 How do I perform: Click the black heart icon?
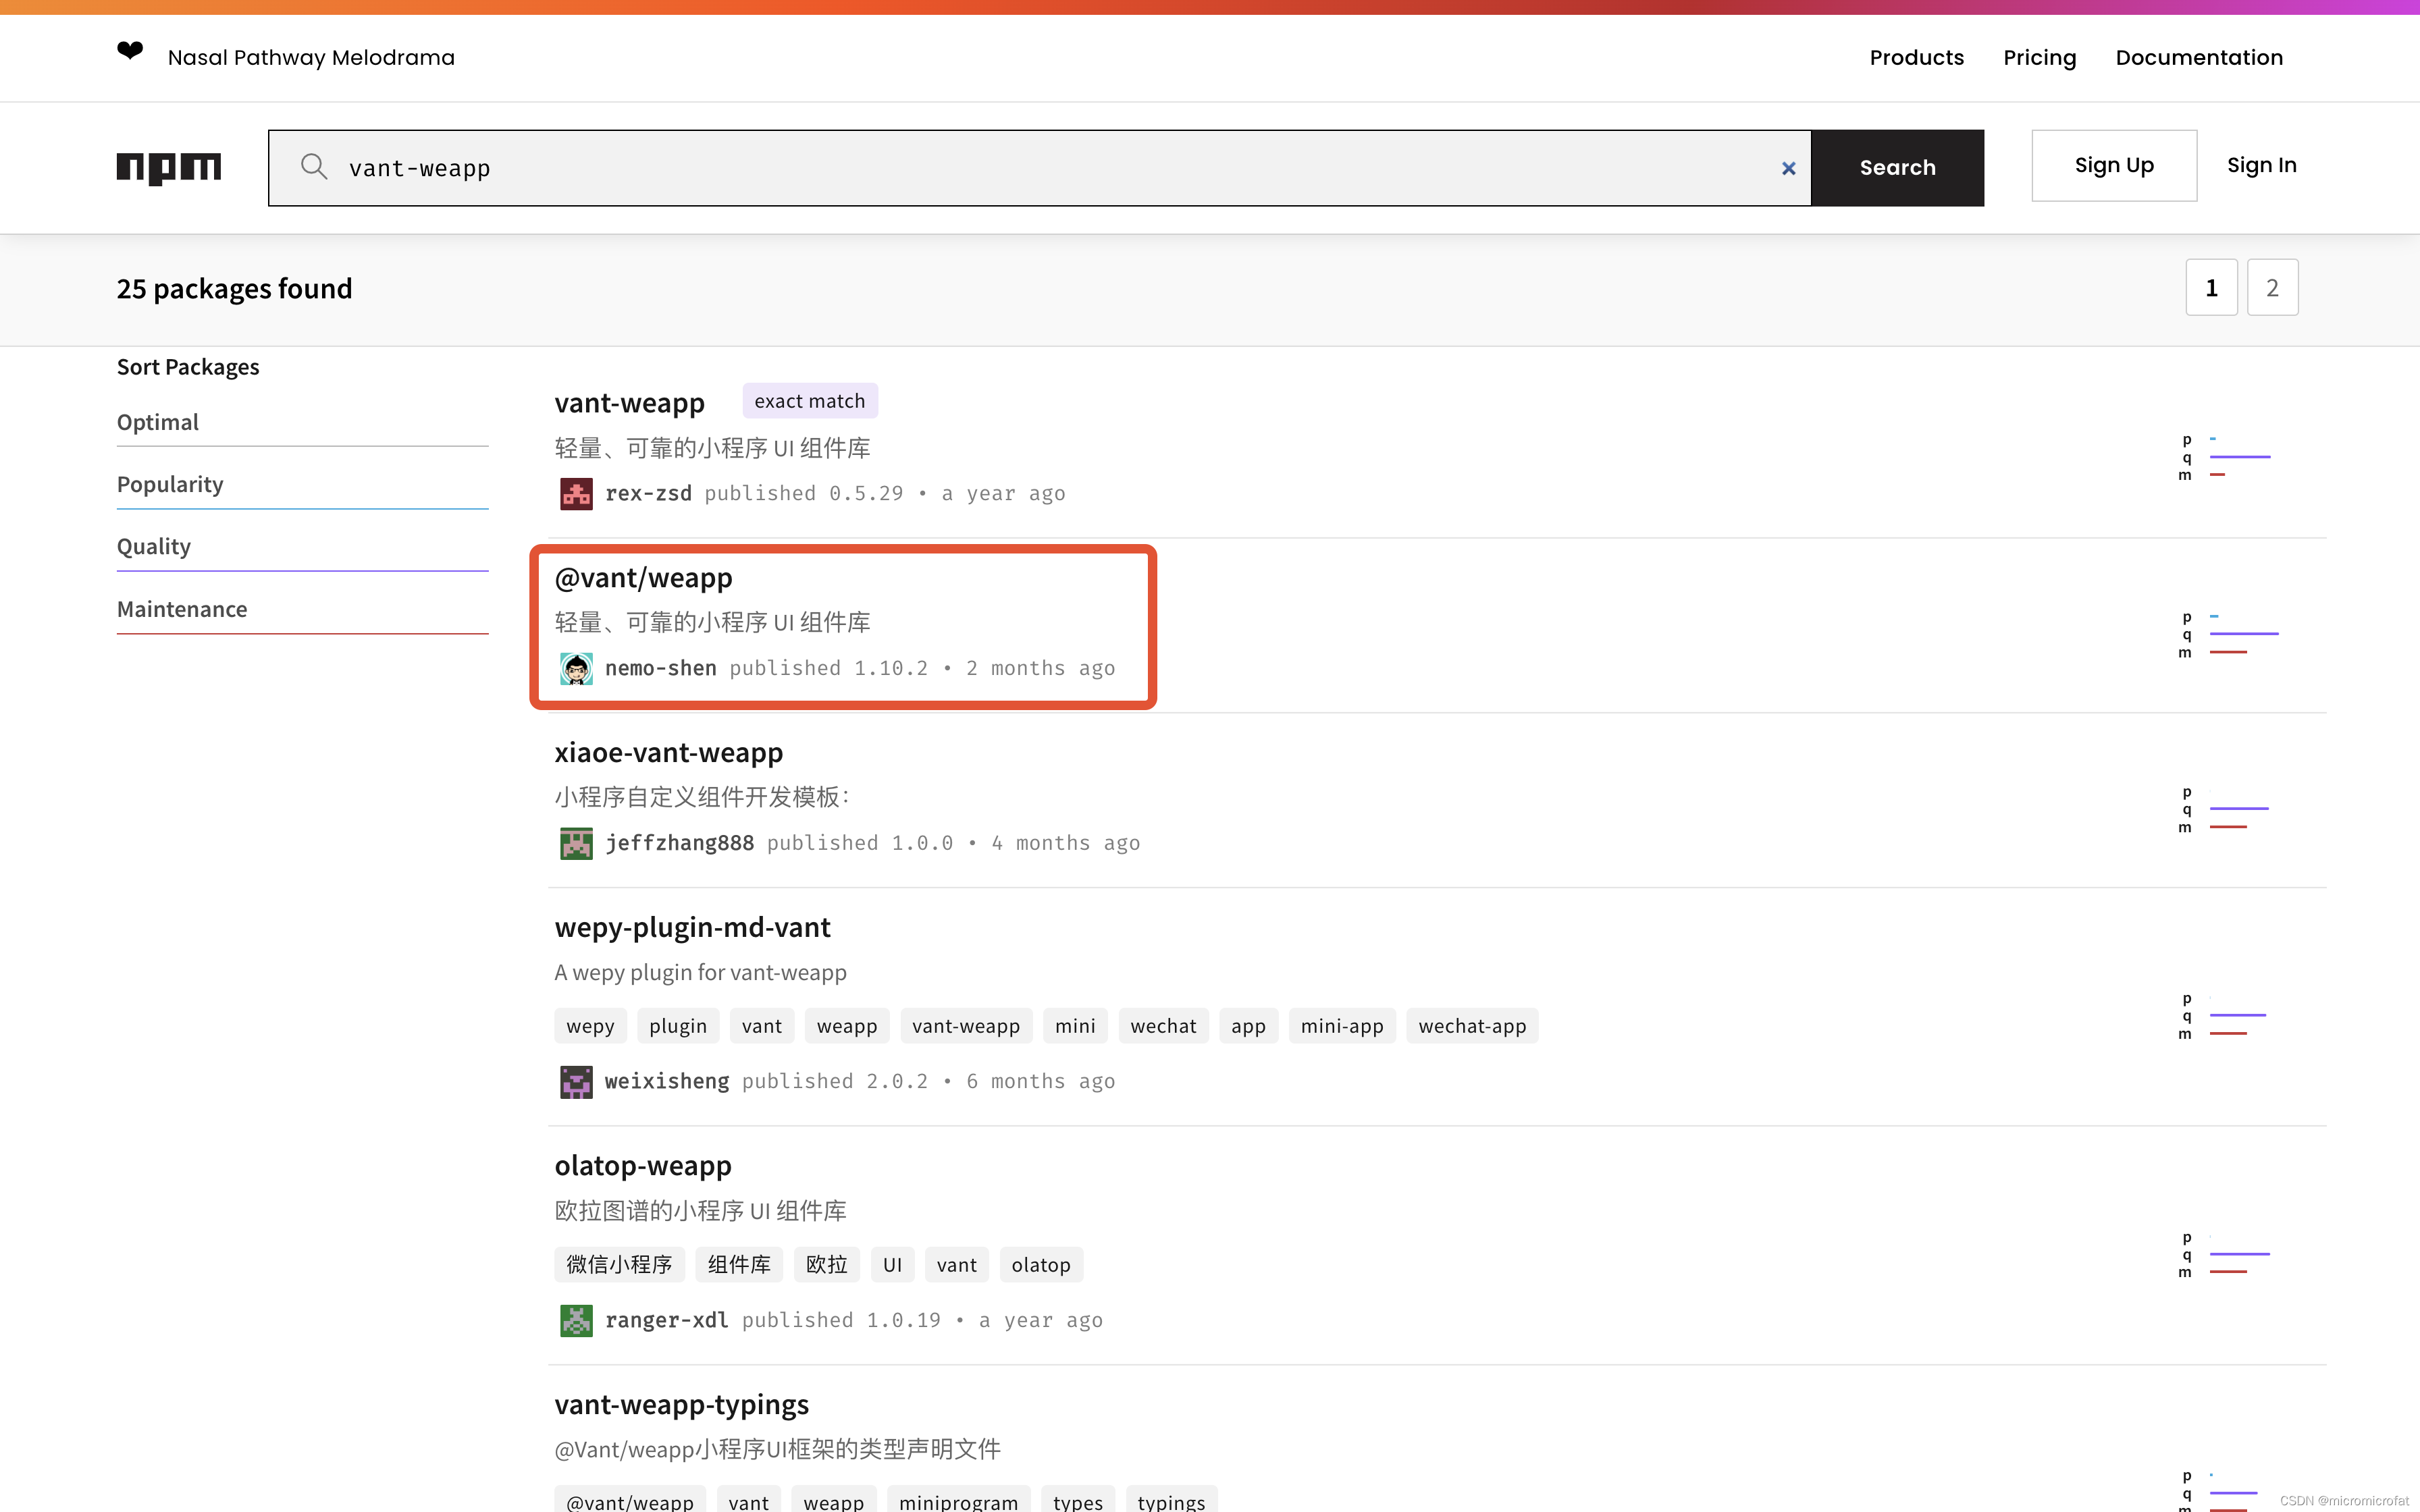tap(130, 50)
